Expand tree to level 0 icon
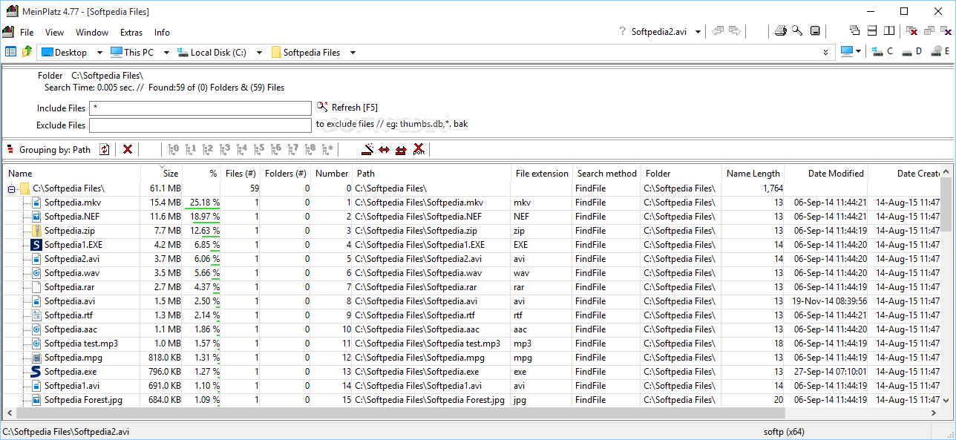The height and width of the screenshot is (440, 956). pyautogui.click(x=174, y=149)
